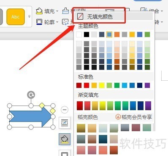Open the Rotate dropdown arrow
This screenshot has height=156, width=168.
click(x=162, y=22)
